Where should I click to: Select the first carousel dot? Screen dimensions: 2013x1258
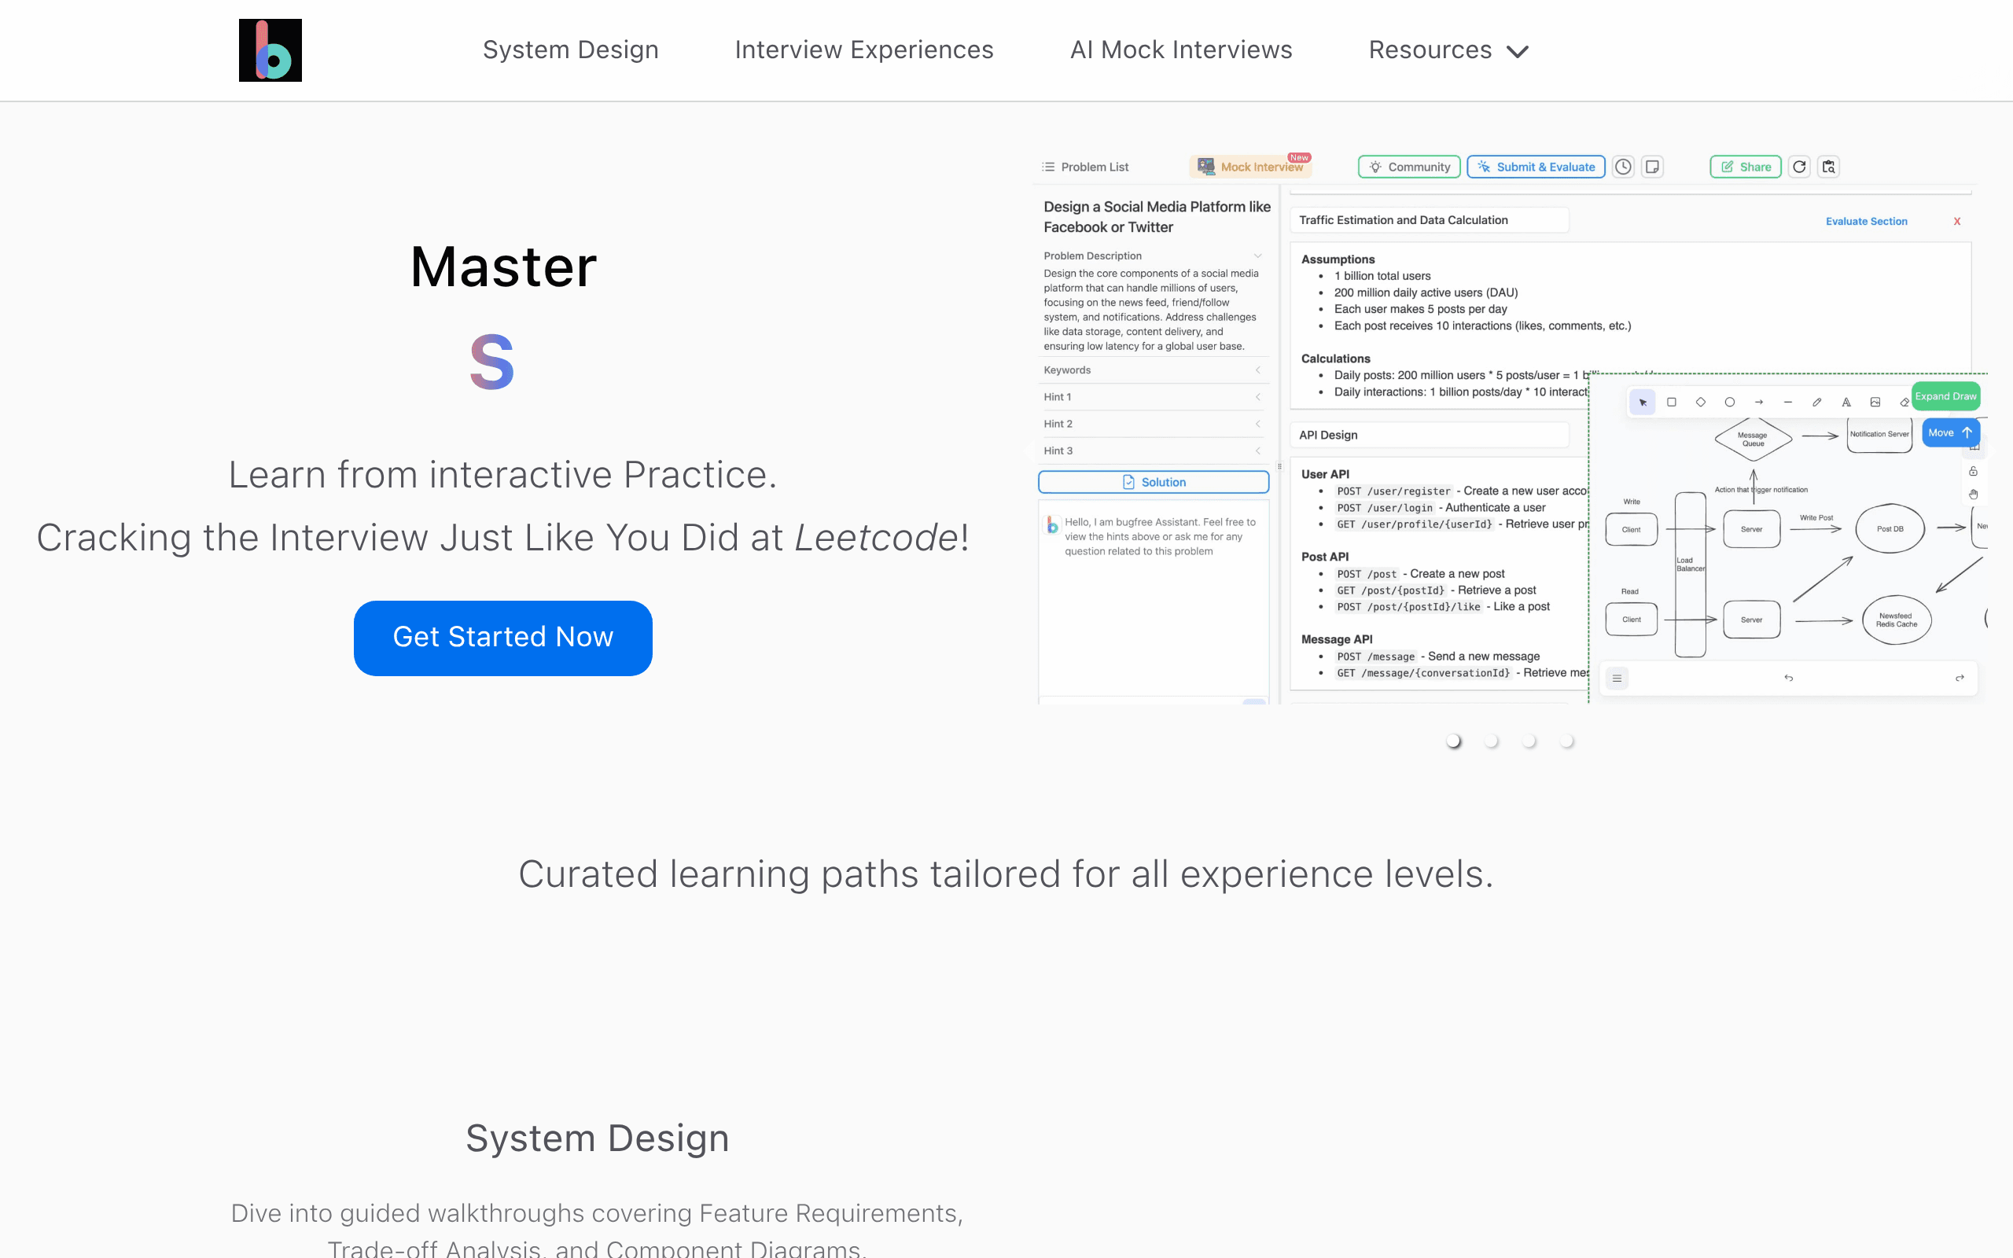1453,741
